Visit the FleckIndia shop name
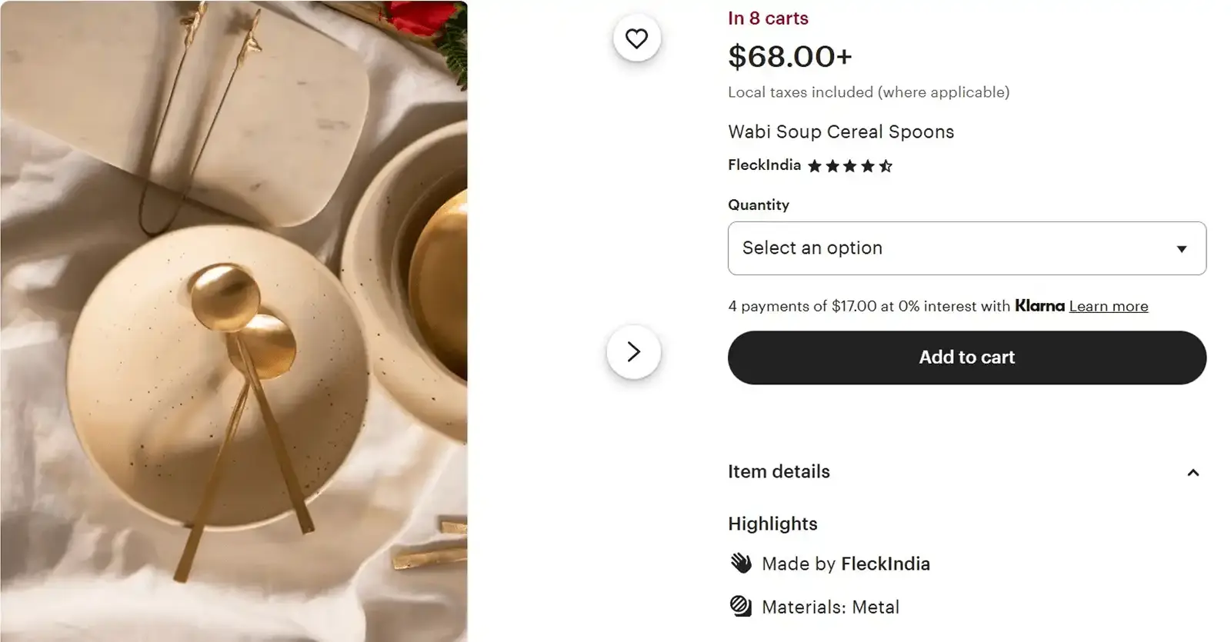This screenshot has width=1231, height=642. tap(765, 165)
